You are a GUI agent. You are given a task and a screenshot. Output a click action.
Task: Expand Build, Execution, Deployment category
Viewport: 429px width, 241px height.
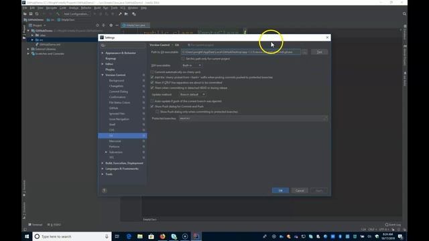[103, 163]
